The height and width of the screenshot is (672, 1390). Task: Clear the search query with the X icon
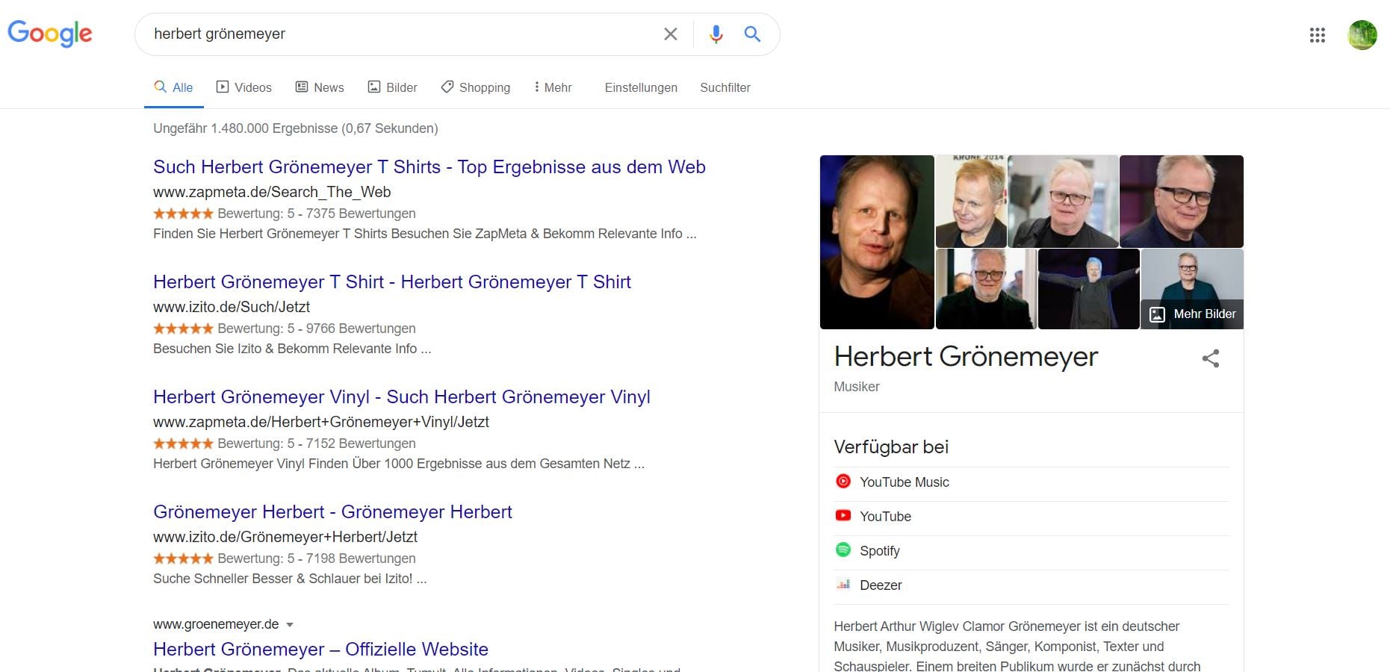pos(671,34)
